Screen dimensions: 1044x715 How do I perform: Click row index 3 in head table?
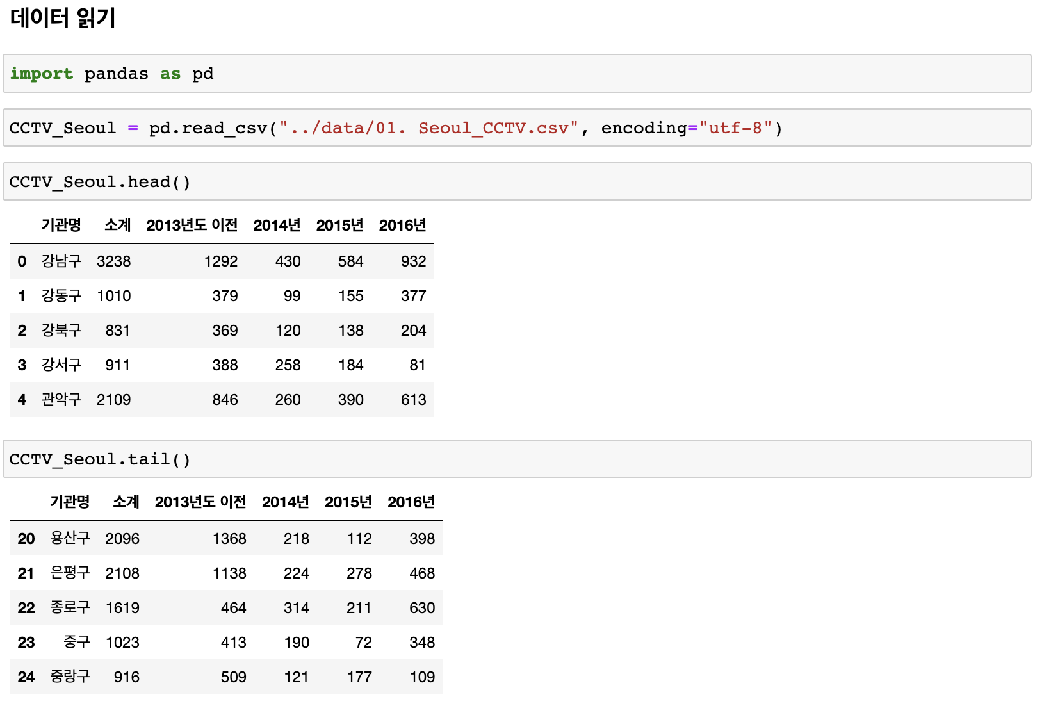(x=22, y=365)
